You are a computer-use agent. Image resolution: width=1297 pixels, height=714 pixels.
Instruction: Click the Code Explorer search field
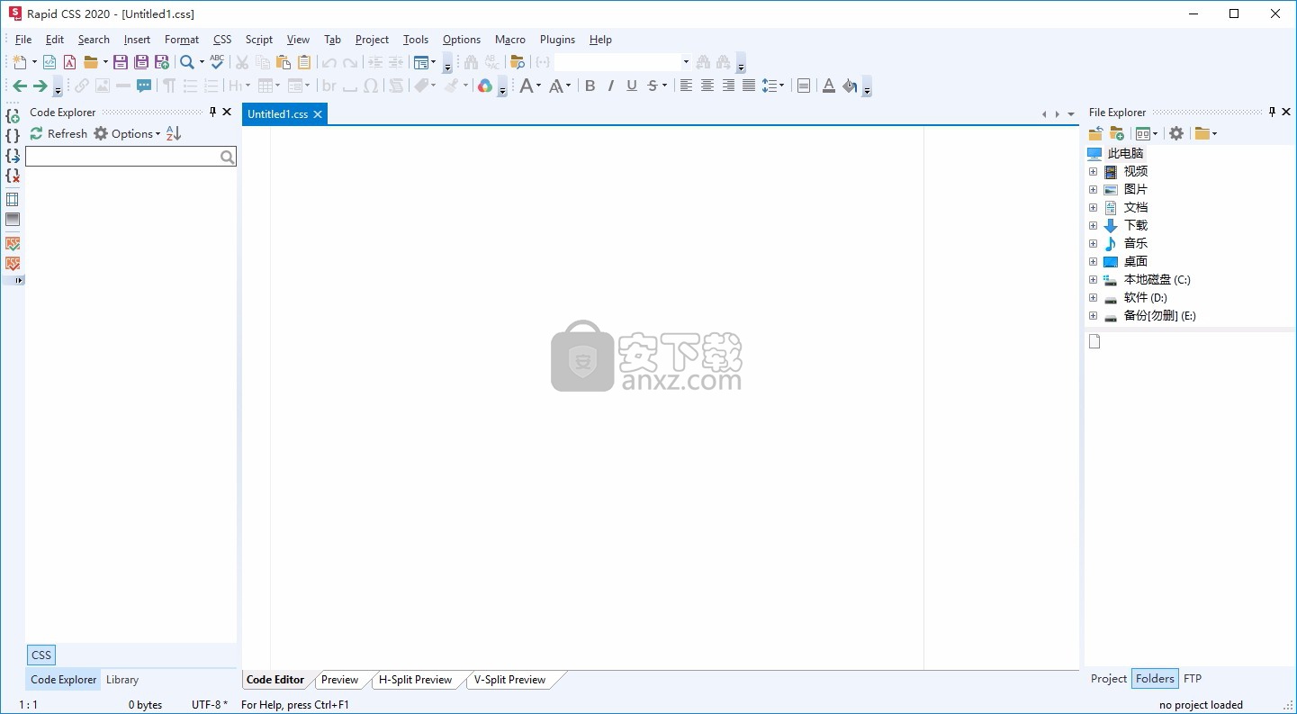(x=131, y=157)
